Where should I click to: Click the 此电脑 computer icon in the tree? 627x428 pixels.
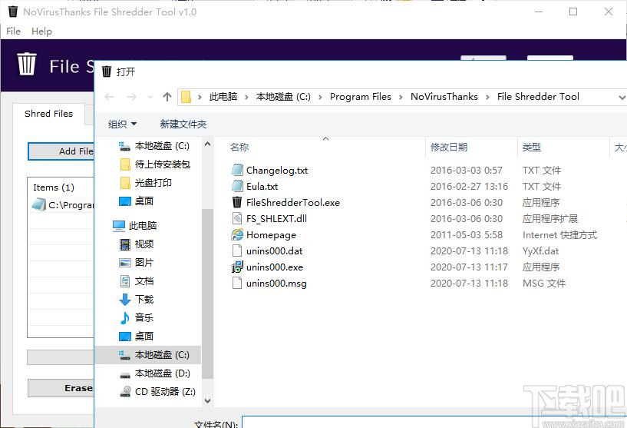(119, 226)
